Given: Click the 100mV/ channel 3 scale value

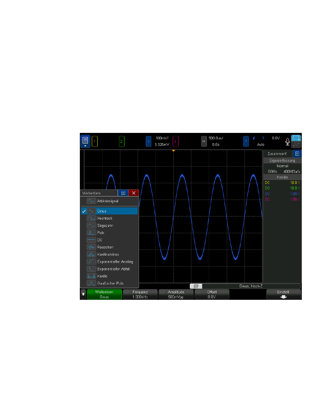Looking at the screenshot, I should (x=162, y=138).
